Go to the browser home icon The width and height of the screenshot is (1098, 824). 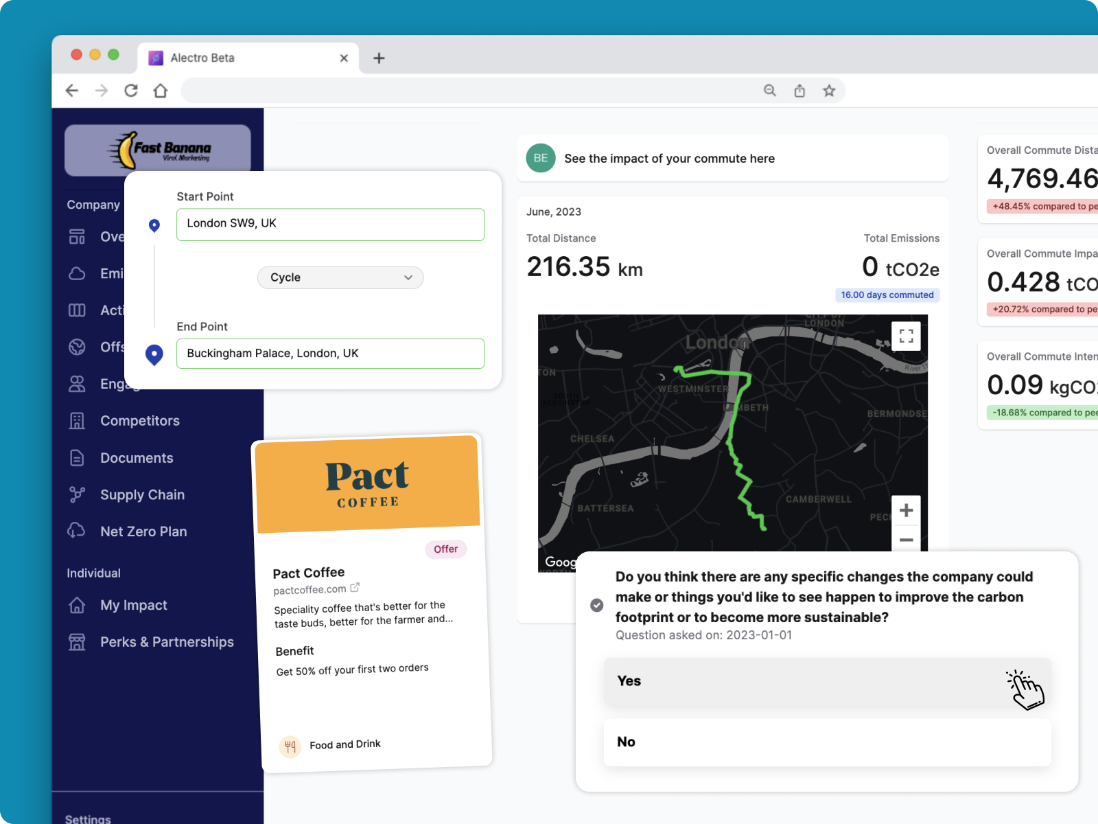click(161, 91)
